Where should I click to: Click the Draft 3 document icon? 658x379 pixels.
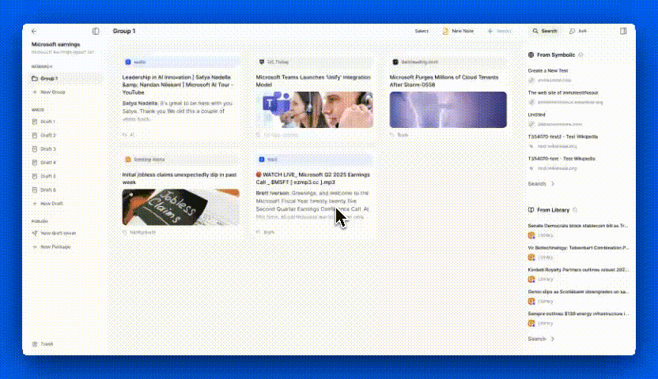click(35, 148)
